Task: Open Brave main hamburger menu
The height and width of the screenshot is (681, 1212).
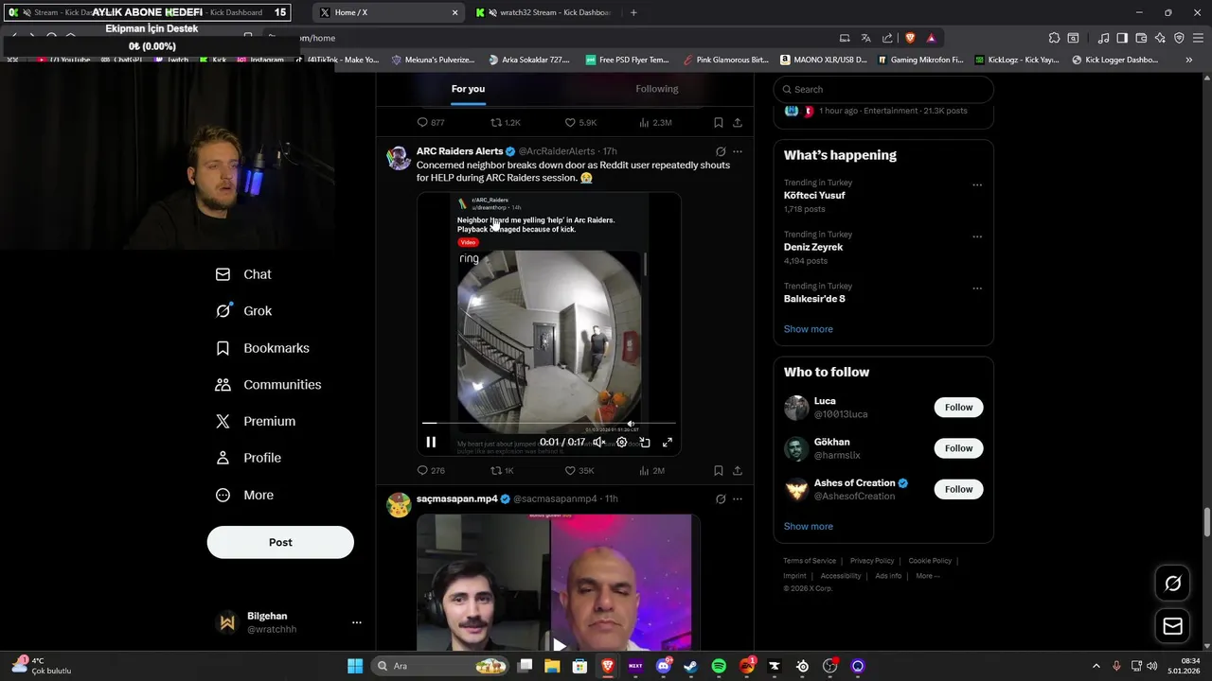Action: (x=1198, y=38)
